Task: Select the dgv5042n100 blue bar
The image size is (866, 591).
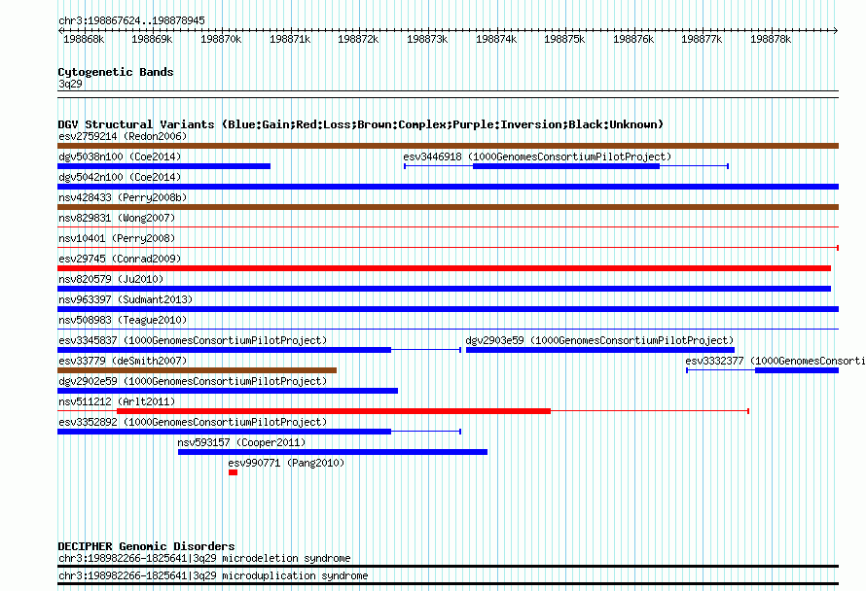Action: (448, 187)
